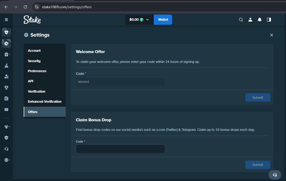286x181 pixels.
Task: Select the API settings tab
Action: click(x=45, y=81)
